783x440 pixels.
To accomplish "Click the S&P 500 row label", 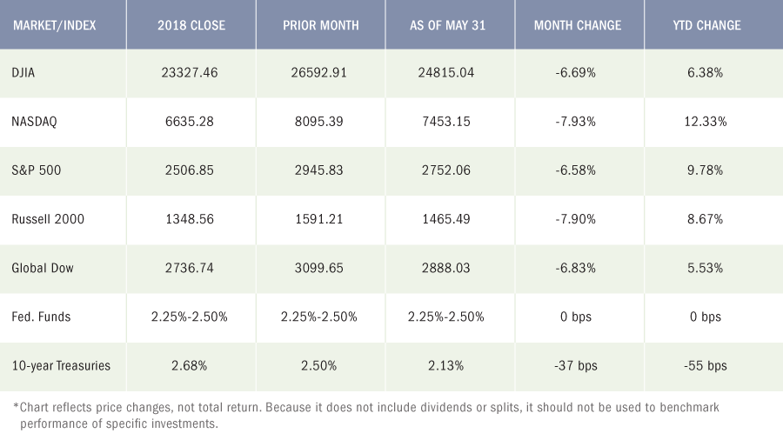I will coord(36,170).
